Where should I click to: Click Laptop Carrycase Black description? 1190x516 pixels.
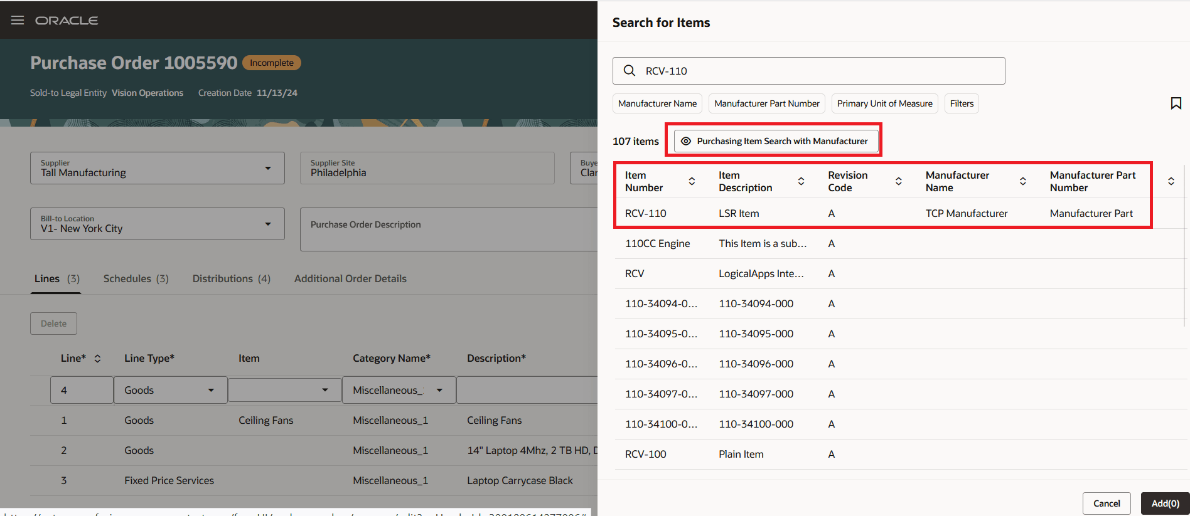[520, 480]
